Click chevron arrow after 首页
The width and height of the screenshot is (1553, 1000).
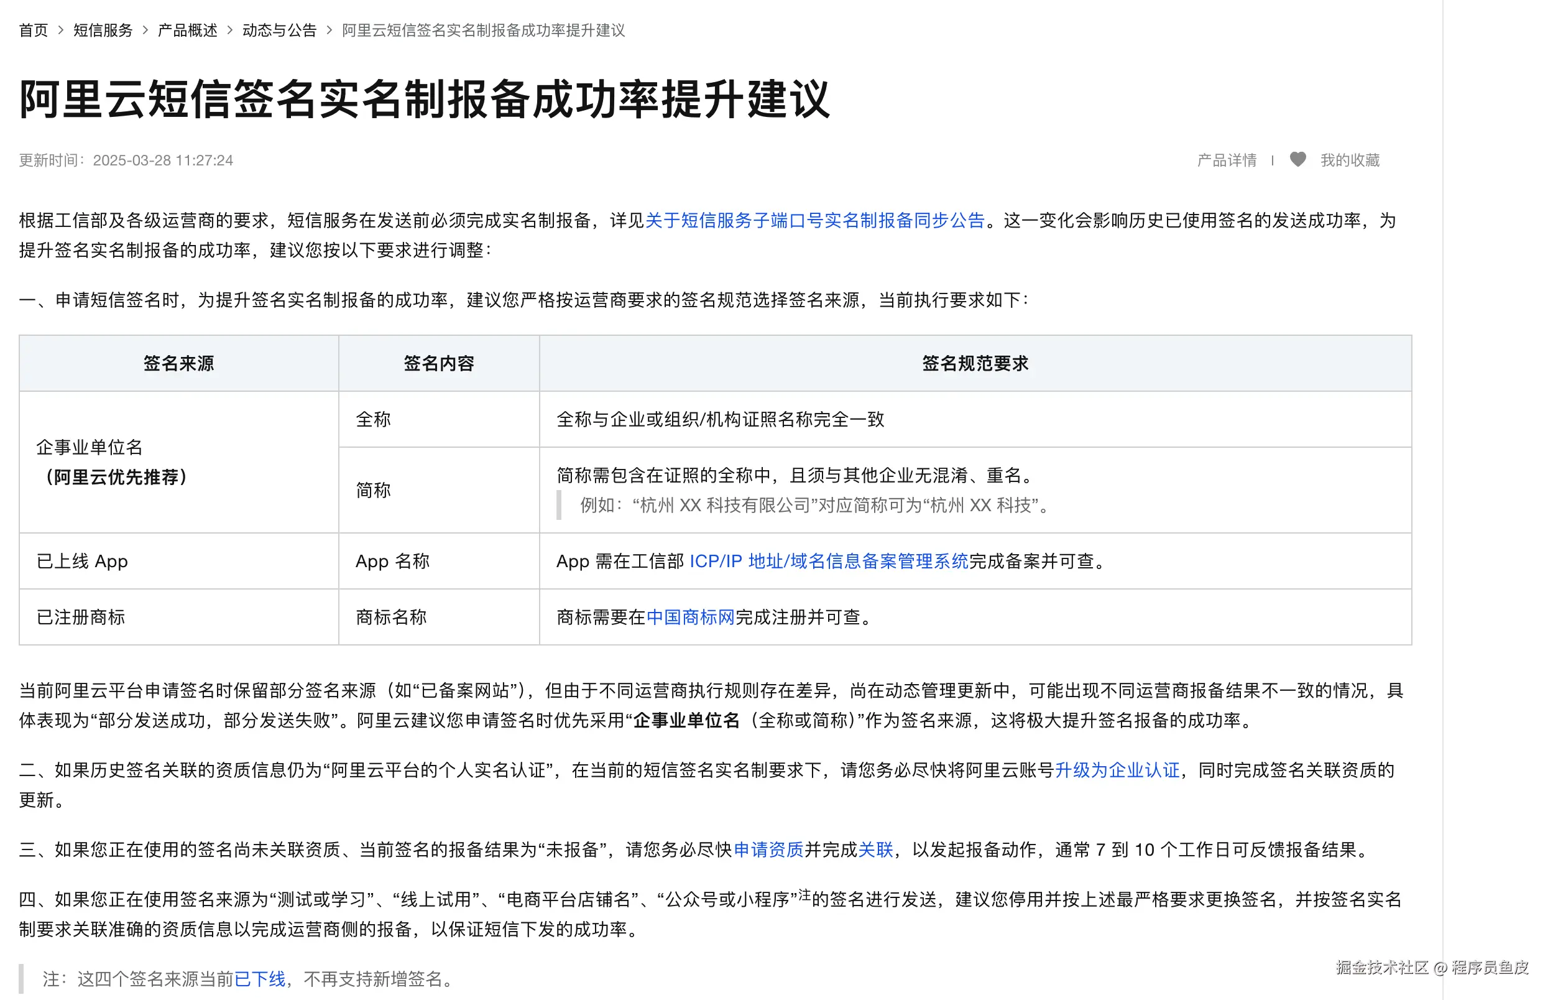[x=61, y=30]
